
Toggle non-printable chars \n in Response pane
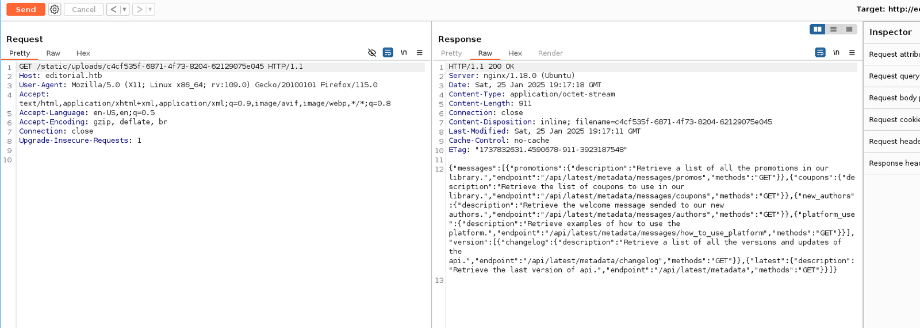836,53
